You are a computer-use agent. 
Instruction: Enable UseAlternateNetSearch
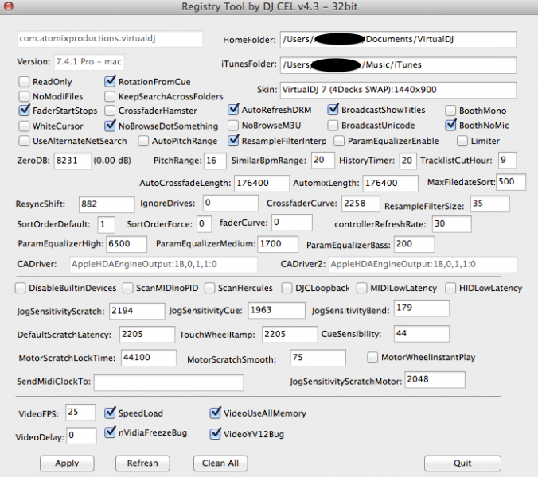click(24, 141)
